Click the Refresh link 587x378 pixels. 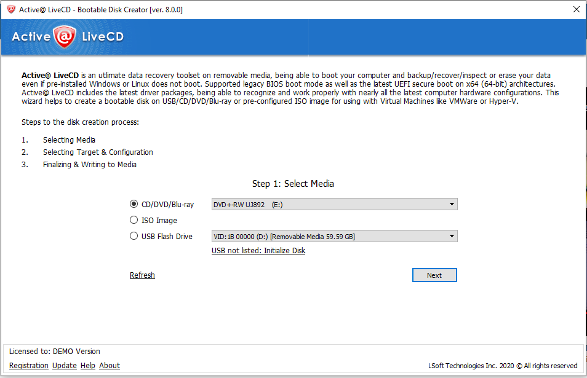142,275
